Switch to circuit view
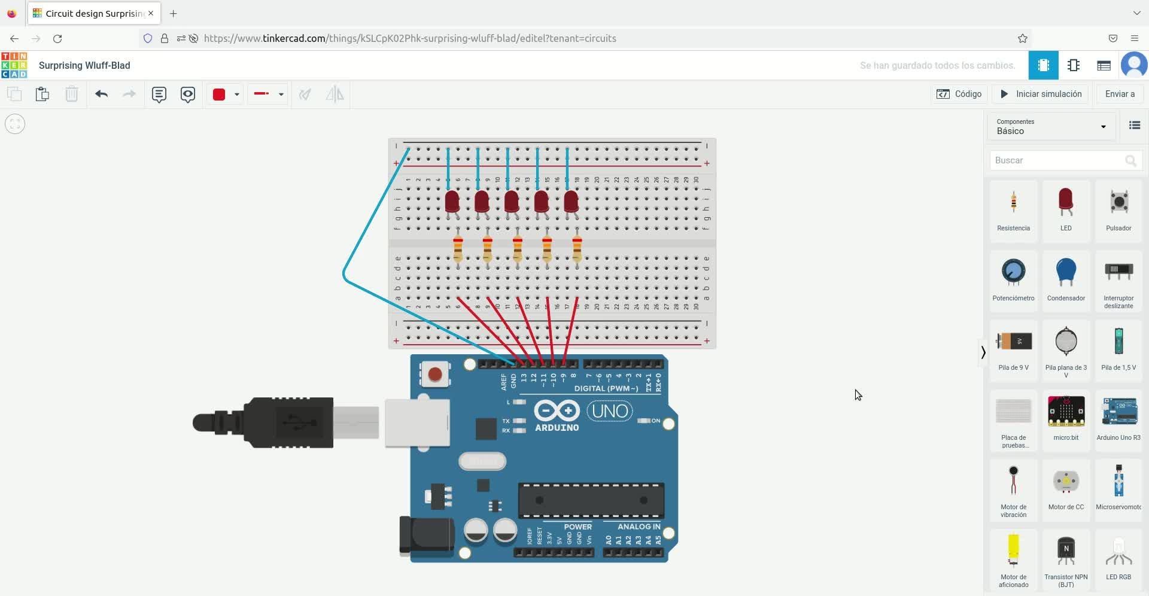The image size is (1149, 596). pos(1043,65)
